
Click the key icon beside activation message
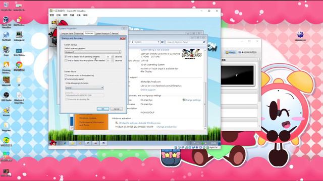(117, 123)
